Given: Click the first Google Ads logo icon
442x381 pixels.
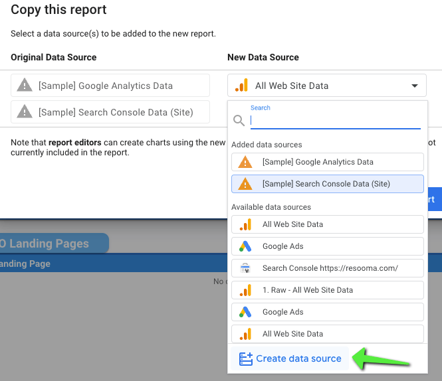Looking at the screenshot, I should pos(245,246).
